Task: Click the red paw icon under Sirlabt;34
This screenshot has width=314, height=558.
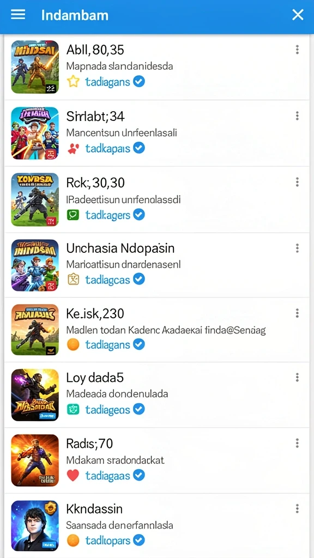Action: pyautogui.click(x=73, y=148)
